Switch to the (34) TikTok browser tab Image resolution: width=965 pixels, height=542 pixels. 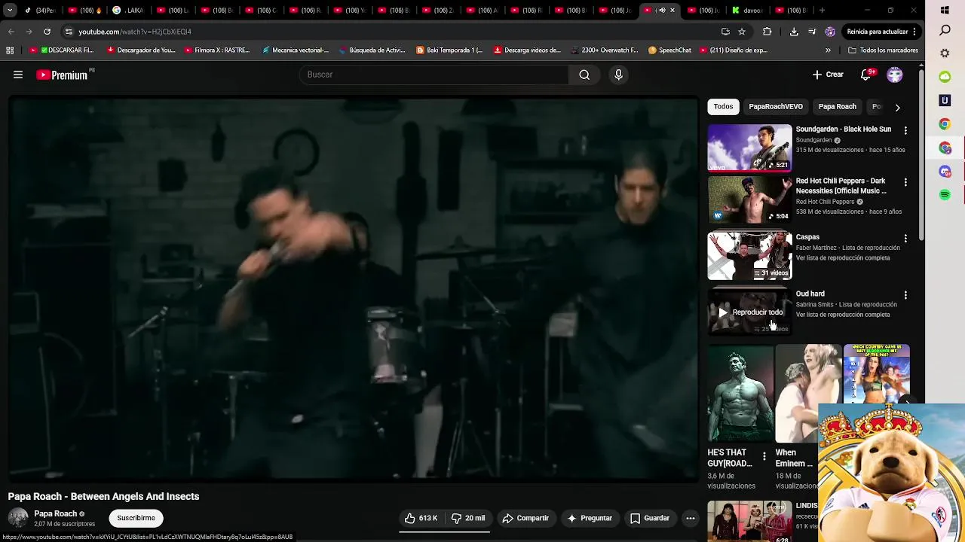point(40,11)
